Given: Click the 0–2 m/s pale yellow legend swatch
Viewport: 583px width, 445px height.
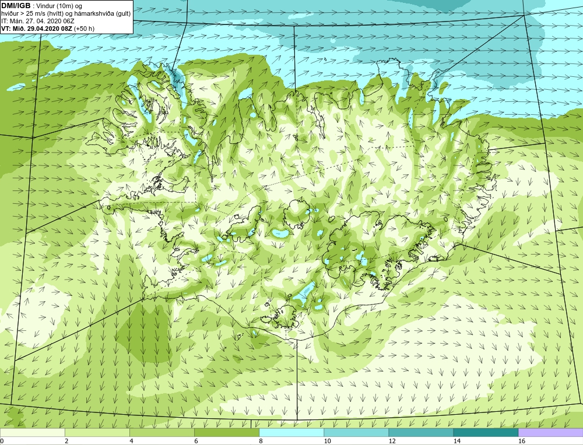Looking at the screenshot, I should (x=32, y=432).
